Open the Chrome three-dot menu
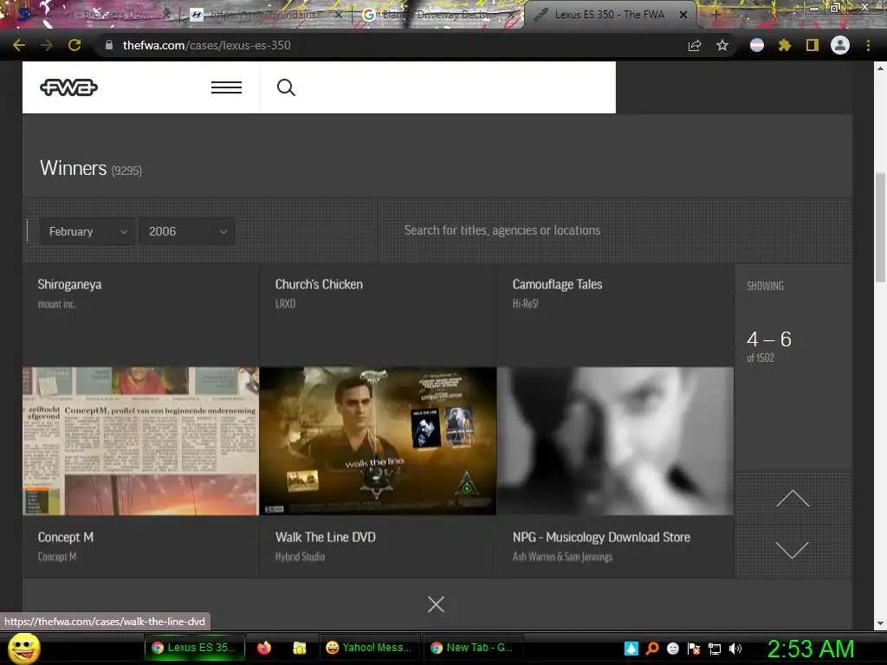This screenshot has height=665, width=887. point(868,45)
